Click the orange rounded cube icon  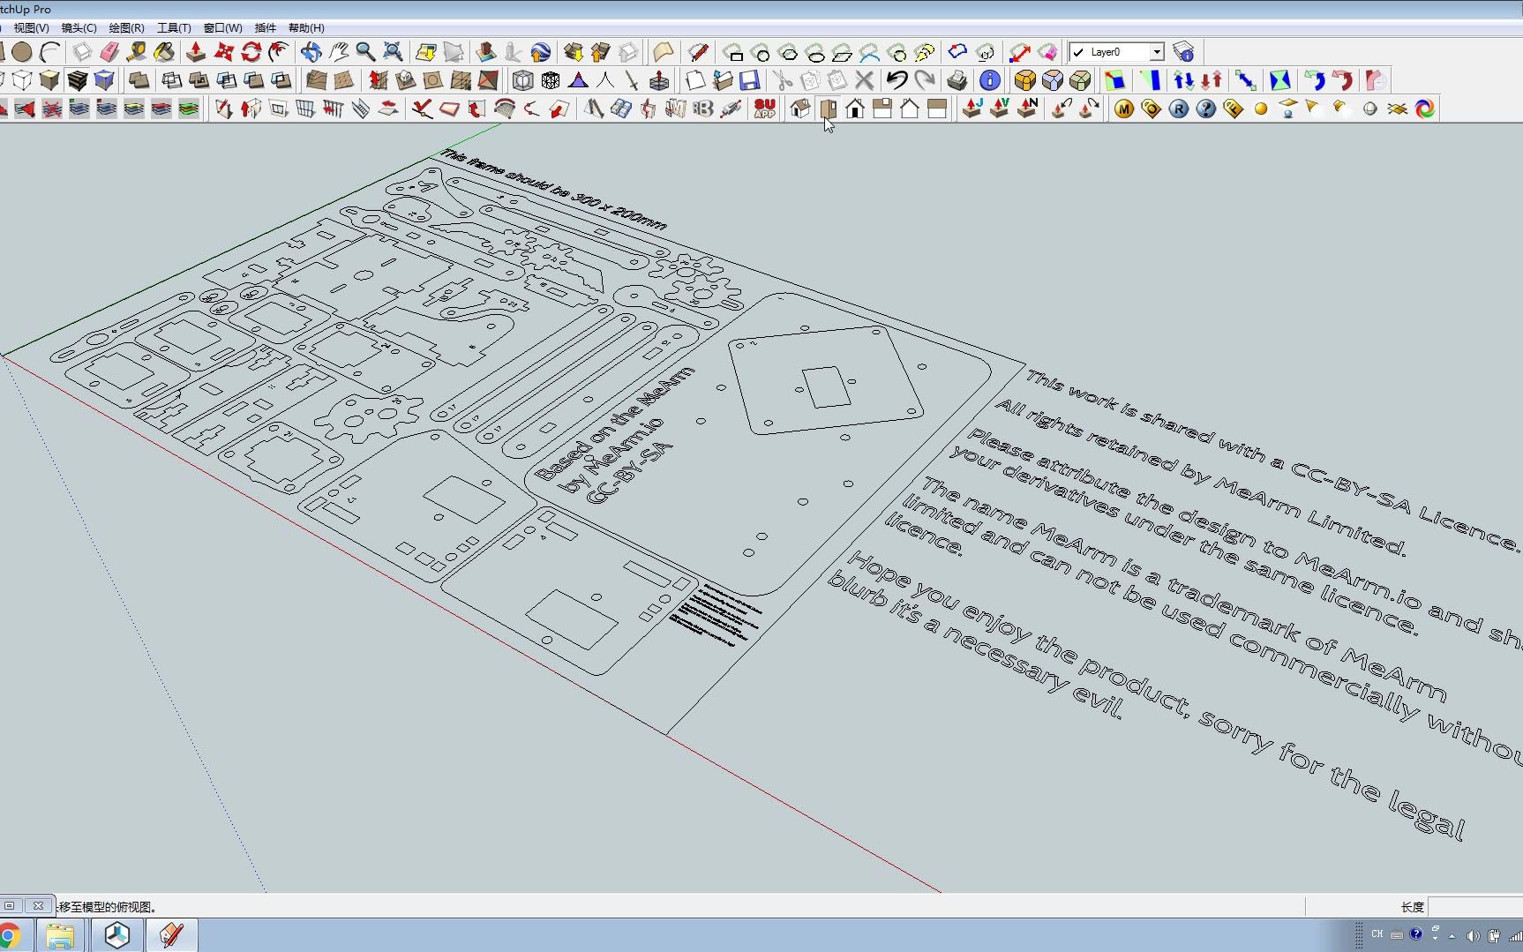point(1024,80)
